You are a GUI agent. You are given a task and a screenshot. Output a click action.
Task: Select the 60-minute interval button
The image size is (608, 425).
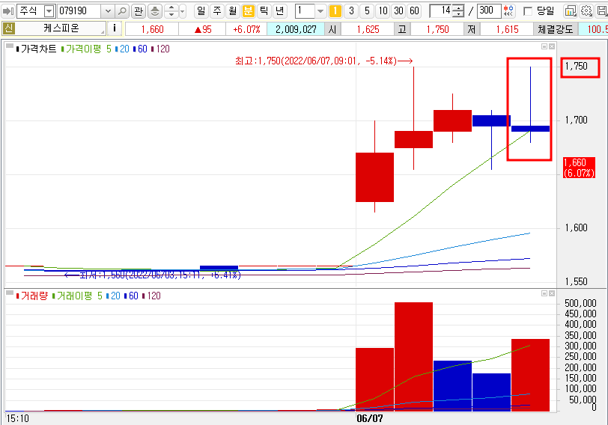[415, 10]
